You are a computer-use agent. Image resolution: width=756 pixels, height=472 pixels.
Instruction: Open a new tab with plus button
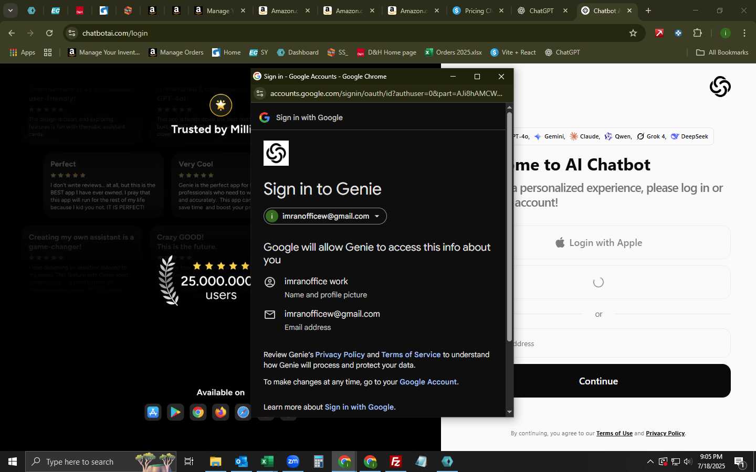pos(648,10)
